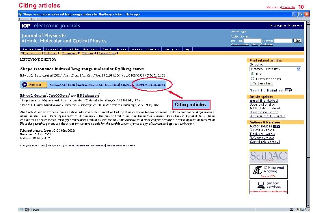Click Author services link in sidebar
313x213 pixels.
tap(261, 126)
